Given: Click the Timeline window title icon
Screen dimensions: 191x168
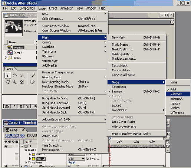Looking at the screenshot, I should (x=6, y=123).
